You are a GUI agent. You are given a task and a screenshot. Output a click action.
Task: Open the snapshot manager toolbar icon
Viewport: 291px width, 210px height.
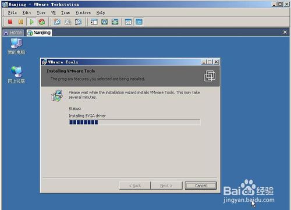click(x=78, y=22)
